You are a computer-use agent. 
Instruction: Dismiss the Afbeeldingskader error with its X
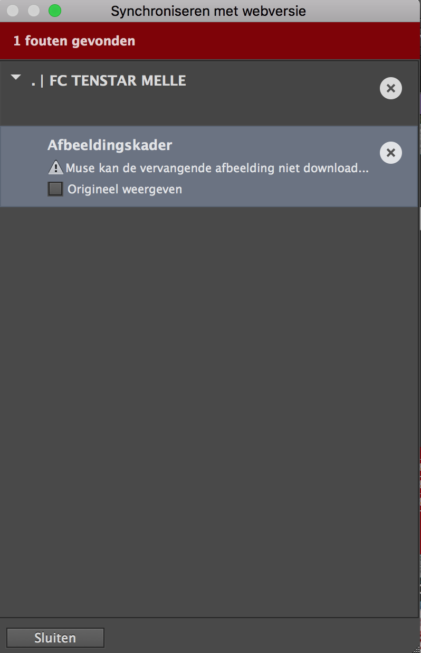tap(391, 153)
